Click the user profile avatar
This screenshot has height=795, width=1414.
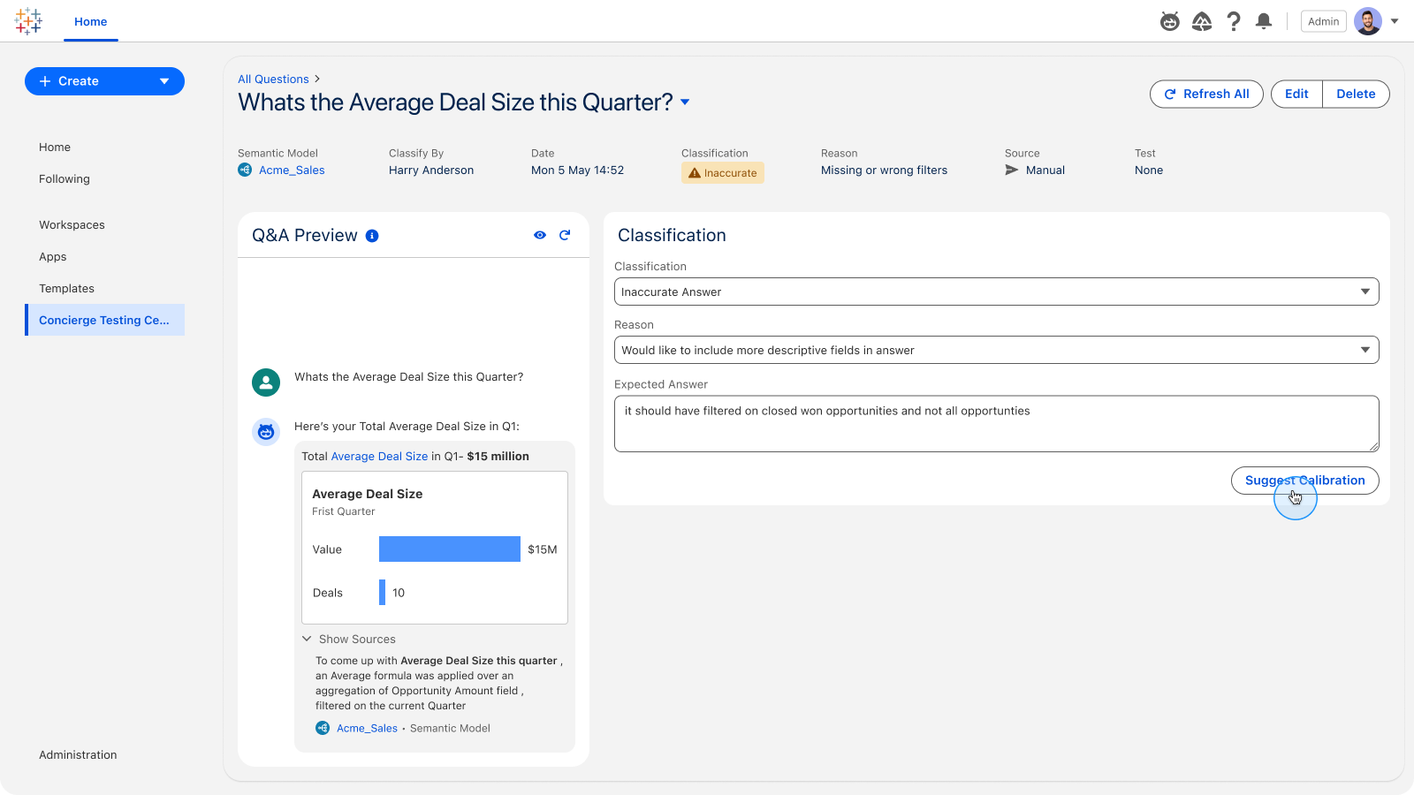[1367, 21]
